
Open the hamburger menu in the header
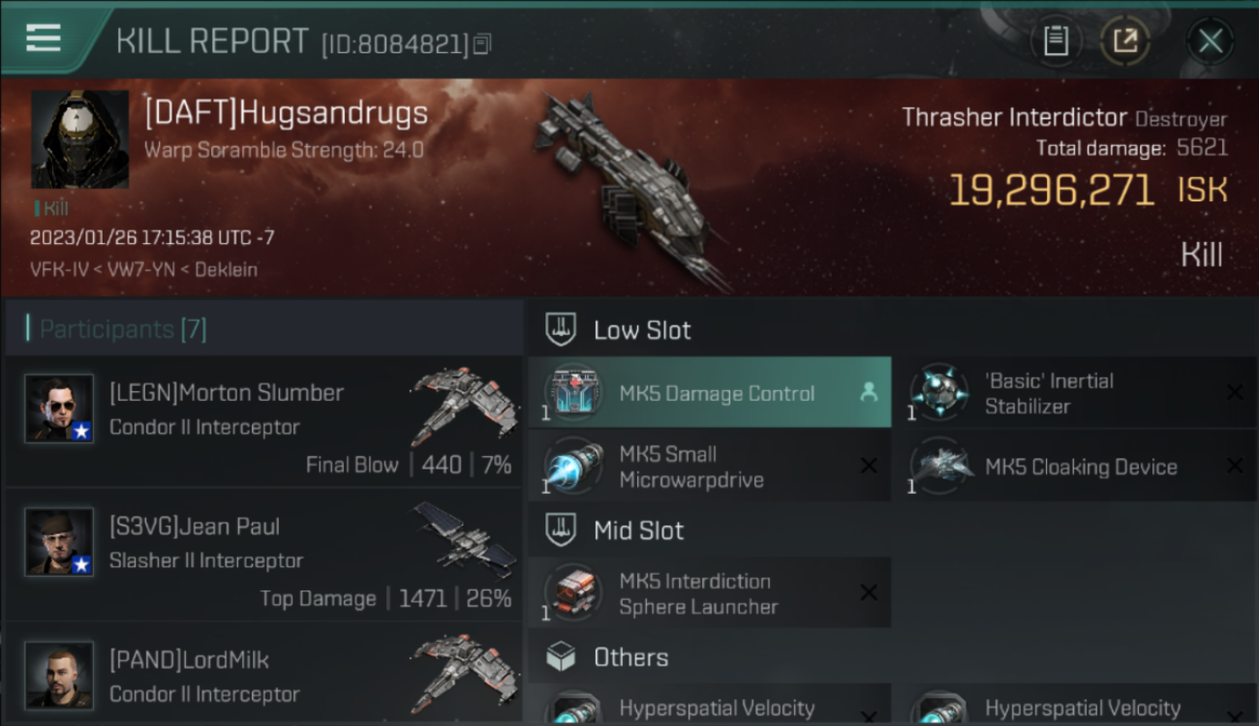[x=44, y=38]
